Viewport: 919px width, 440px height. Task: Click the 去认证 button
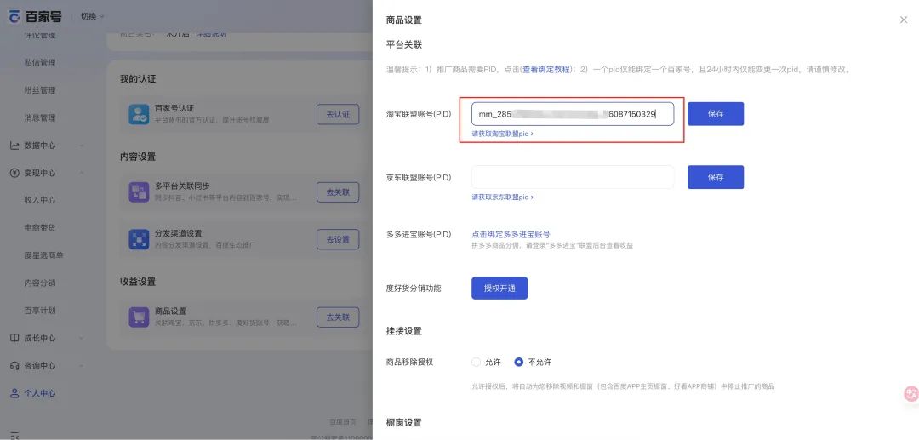click(x=338, y=114)
